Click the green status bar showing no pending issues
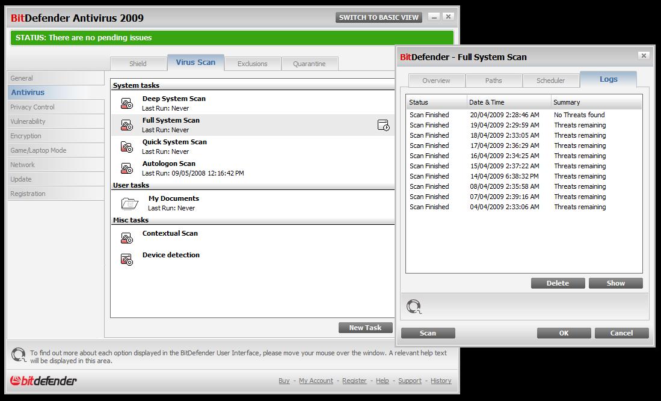 (232, 37)
